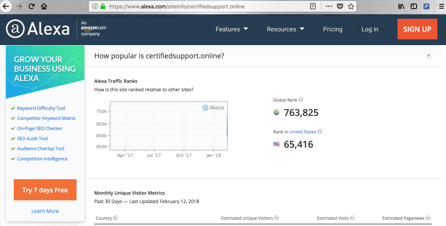This screenshot has height=226, width=446.
Task: Expand the Resources dropdown menu
Action: tap(285, 29)
